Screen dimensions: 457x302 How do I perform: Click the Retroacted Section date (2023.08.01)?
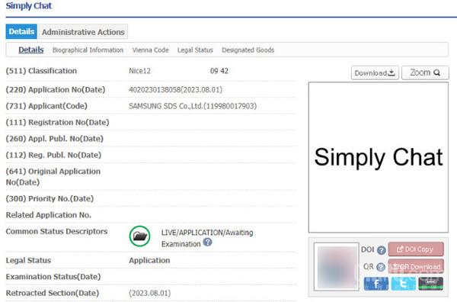pyautogui.click(x=150, y=293)
